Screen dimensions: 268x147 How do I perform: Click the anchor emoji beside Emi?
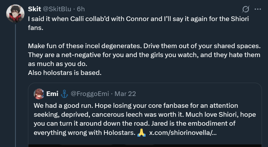64,94
